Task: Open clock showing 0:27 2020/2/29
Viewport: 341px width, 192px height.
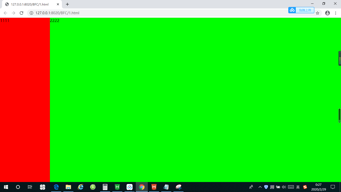Action: (319, 187)
